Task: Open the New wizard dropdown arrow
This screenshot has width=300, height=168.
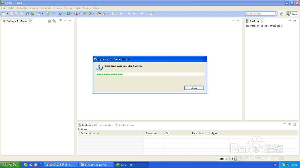Action: click(x=7, y=13)
